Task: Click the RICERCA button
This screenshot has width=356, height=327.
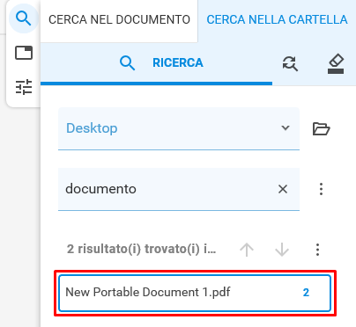Action: [x=156, y=63]
